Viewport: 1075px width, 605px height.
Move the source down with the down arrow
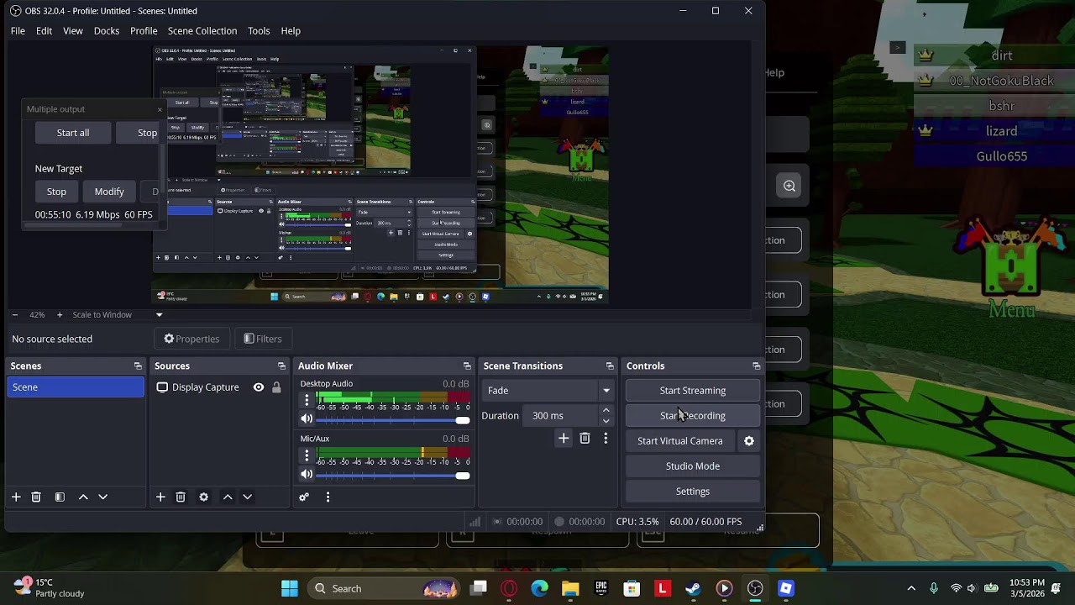pyautogui.click(x=248, y=497)
